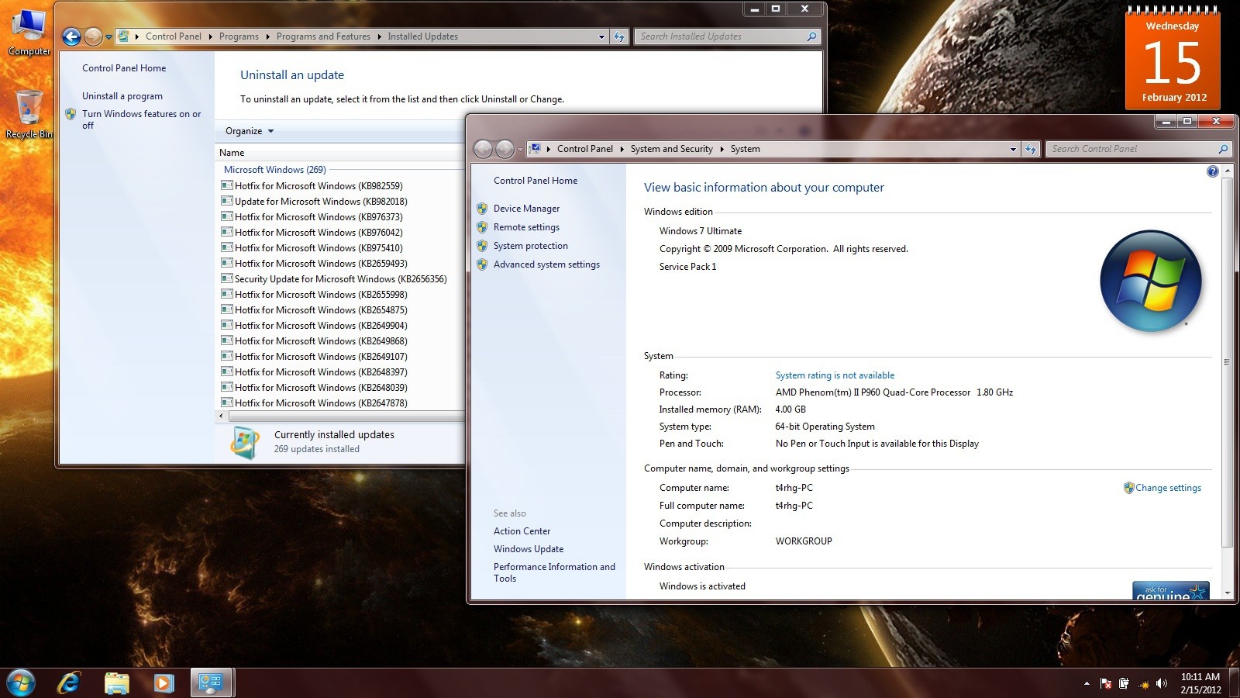Click back arrow in System window
Viewport: 1240px width, 698px height.
pyautogui.click(x=483, y=149)
